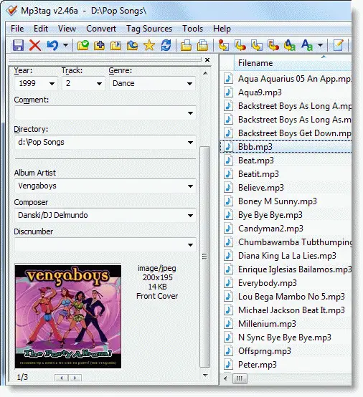This screenshot has height=397, width=363.
Task: Click the tag panel scrollbar down arrow
Action: [205, 376]
